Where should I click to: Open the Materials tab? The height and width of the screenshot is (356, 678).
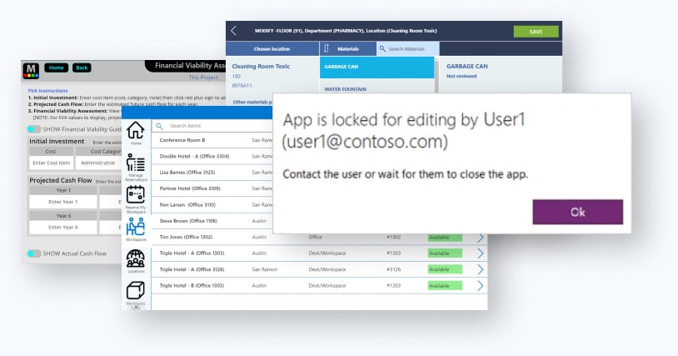pyautogui.click(x=348, y=49)
